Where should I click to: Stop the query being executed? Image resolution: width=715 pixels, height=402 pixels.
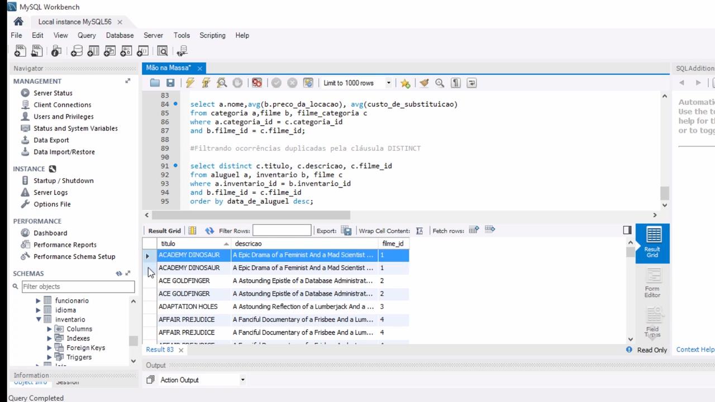point(237,83)
